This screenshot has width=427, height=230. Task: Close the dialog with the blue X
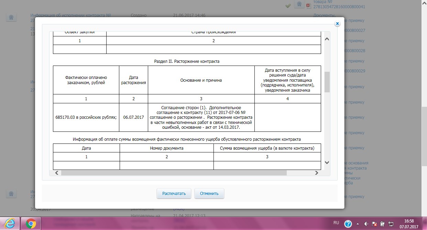pos(337,23)
